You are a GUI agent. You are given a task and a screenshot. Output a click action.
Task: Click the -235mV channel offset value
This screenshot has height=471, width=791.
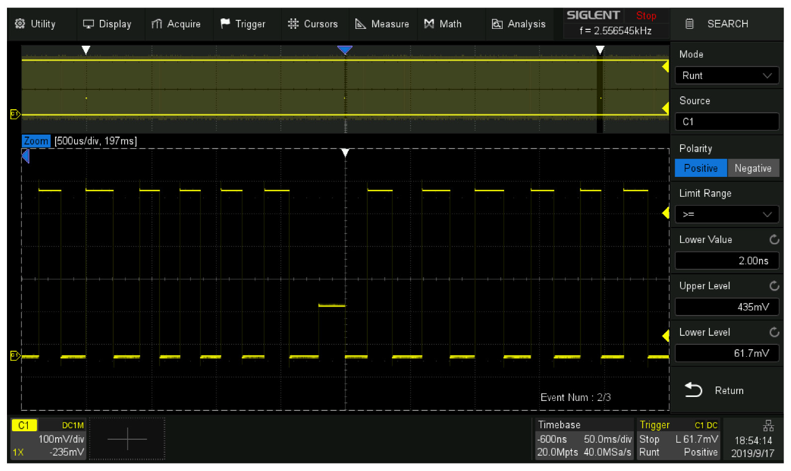67,452
